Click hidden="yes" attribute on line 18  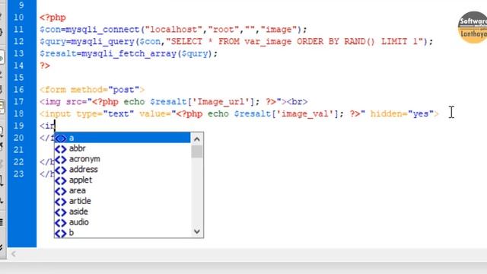click(x=402, y=113)
